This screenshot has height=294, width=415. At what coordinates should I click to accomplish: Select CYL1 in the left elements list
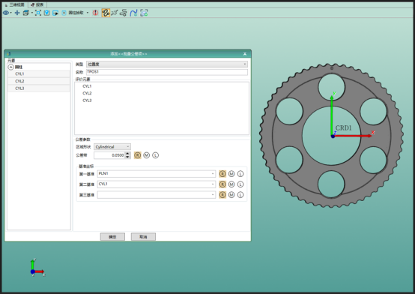coord(39,74)
